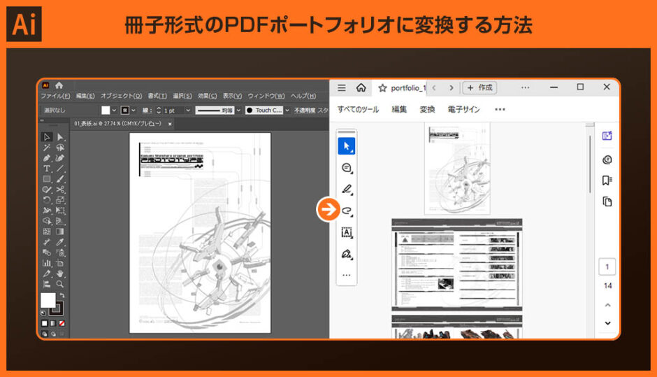Viewport: 657px width, 377px height.
Task: Choose the Acrobat highlighter tool
Action: (x=347, y=190)
